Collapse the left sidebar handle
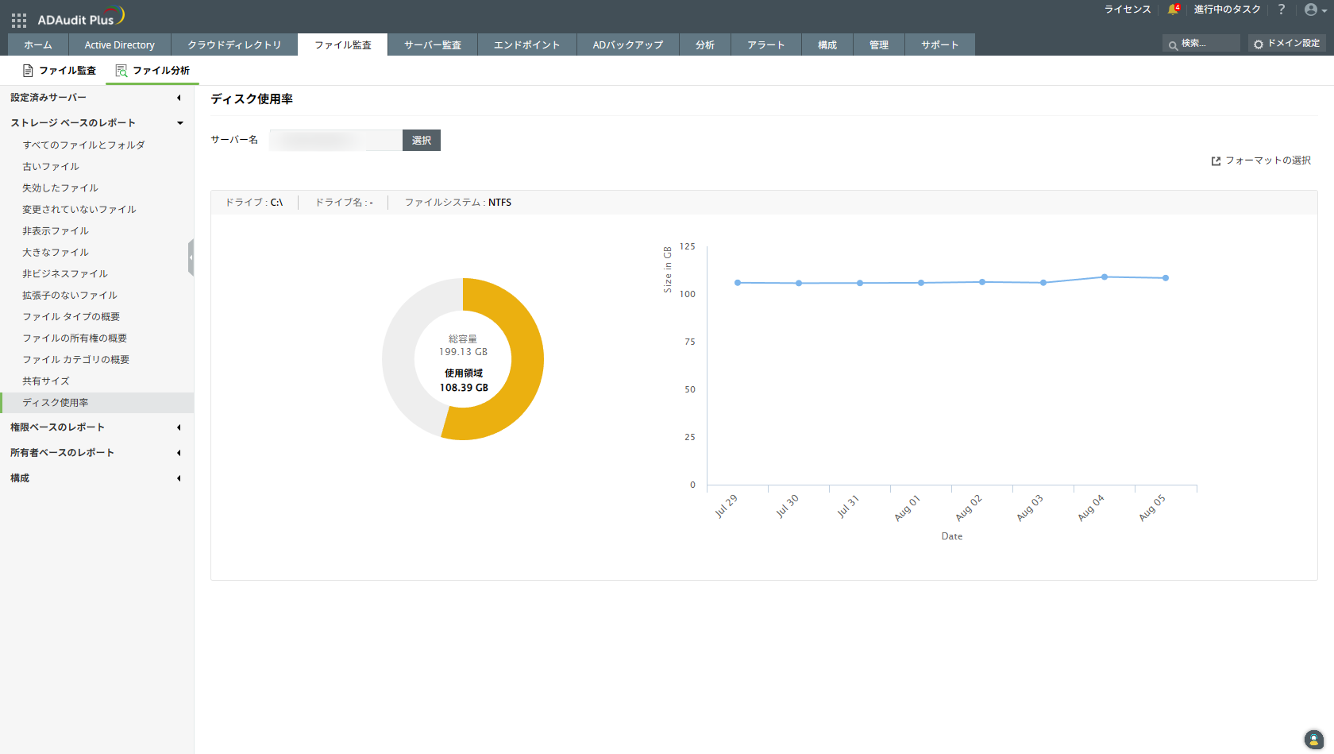Viewport: 1334px width, 754px height. coord(191,257)
